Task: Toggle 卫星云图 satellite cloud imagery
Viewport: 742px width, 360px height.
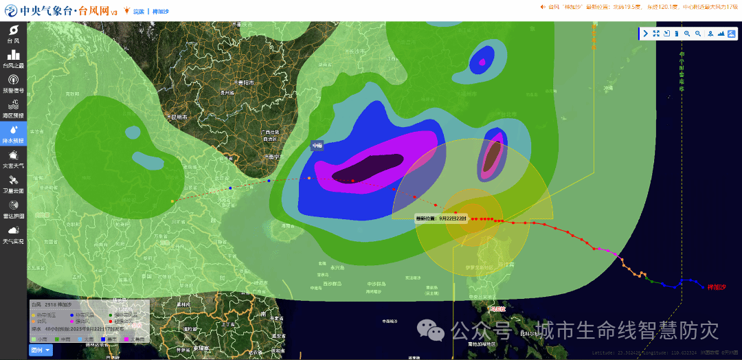Action: click(13, 183)
